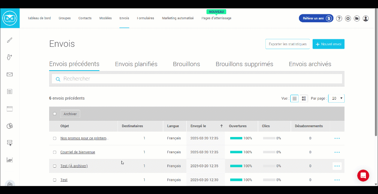Open the envelope icon in sidebar
Viewport: 378px width, 194px height.
coord(10,74)
